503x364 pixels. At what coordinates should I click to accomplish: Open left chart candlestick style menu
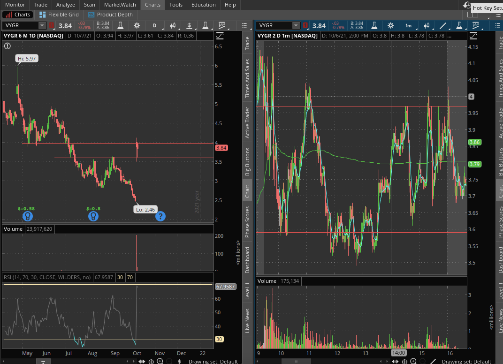[173, 25]
